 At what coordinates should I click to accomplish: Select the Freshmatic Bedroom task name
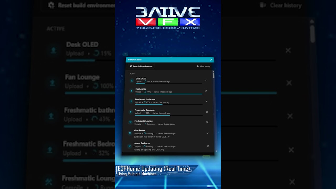click(x=145, y=110)
